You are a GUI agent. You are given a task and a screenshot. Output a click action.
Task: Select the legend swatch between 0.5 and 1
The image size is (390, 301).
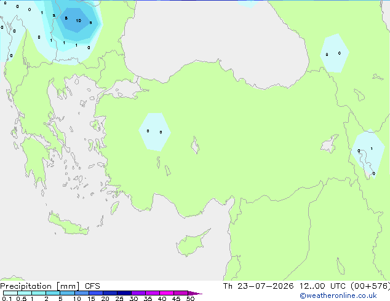point(25,293)
